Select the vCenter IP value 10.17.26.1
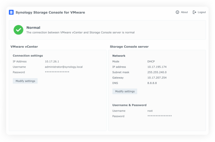This screenshot has height=142, width=215. pos(52,62)
